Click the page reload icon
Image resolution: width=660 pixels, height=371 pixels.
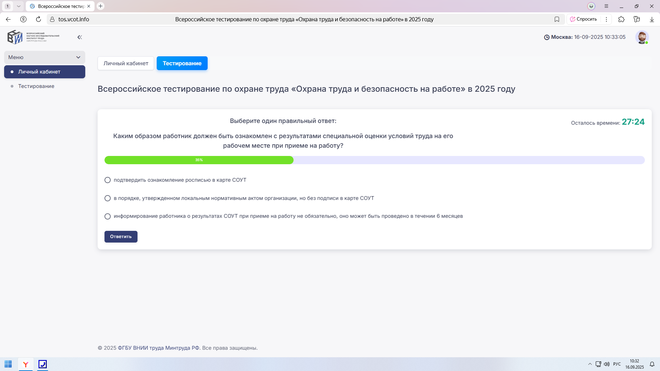(x=38, y=19)
